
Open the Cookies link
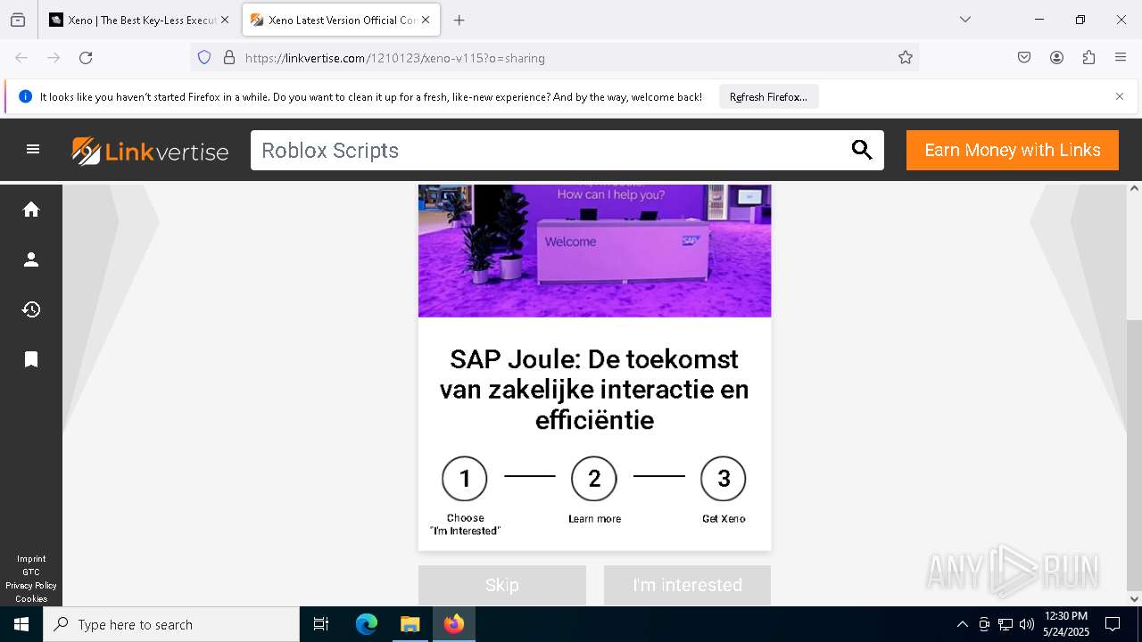[31, 599]
